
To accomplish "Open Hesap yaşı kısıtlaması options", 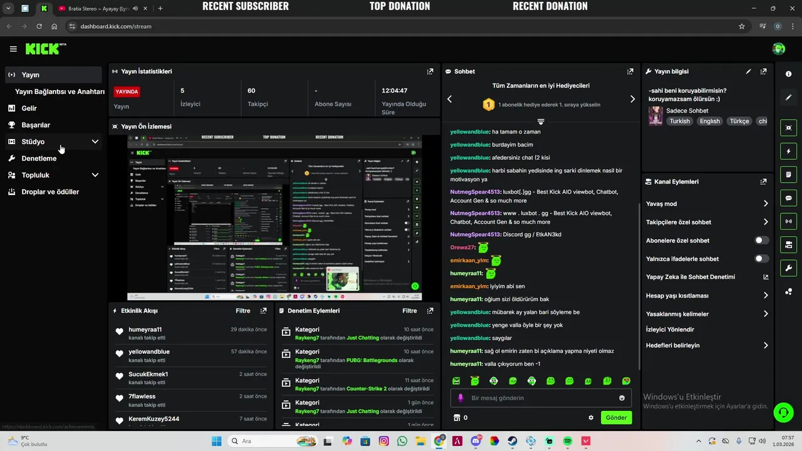I will coord(707,296).
